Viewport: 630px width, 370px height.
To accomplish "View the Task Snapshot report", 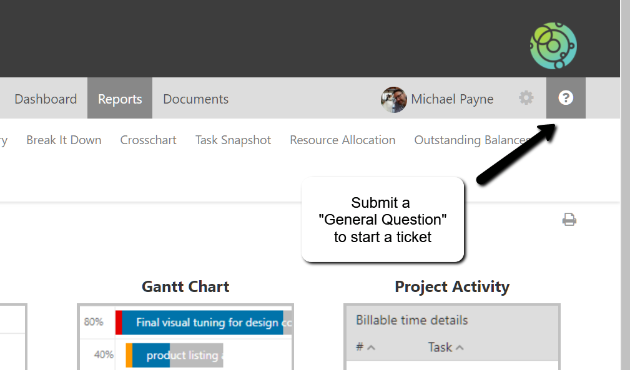I will coord(233,140).
